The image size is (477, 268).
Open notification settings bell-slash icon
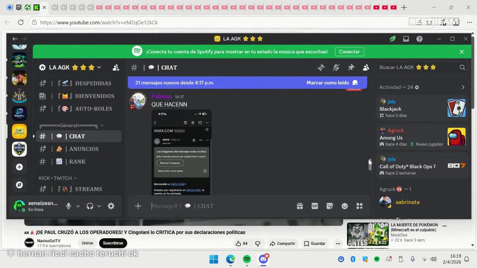tap(336, 67)
